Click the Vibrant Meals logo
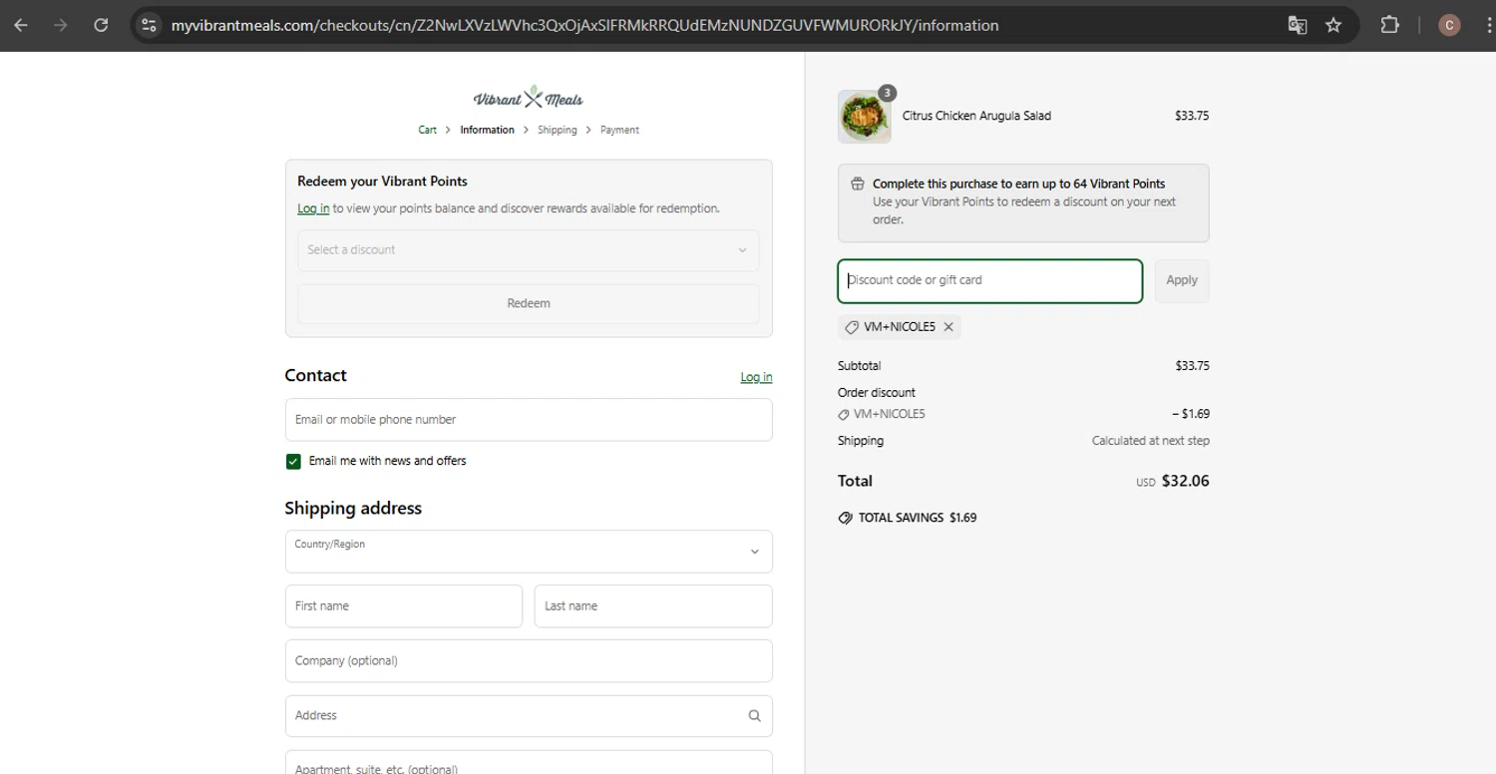 [x=529, y=98]
